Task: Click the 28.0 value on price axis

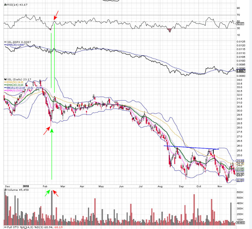Action: (x=240, y=128)
